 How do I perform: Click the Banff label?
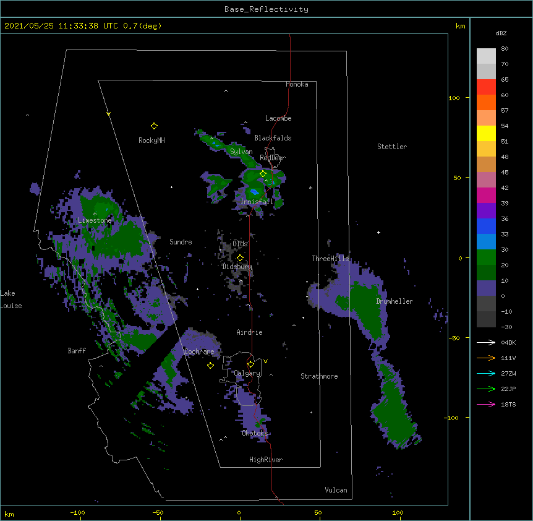click(x=77, y=351)
